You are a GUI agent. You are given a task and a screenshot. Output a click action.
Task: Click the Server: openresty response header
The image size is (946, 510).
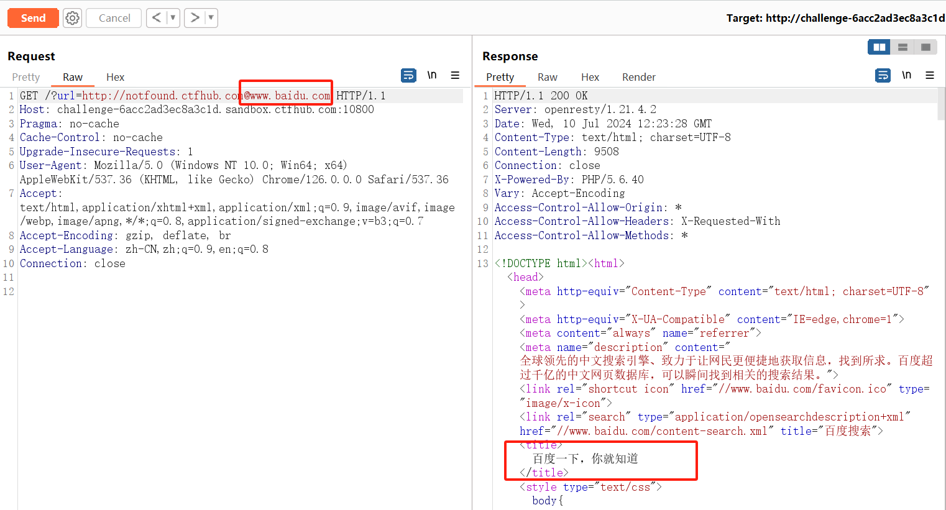click(576, 109)
